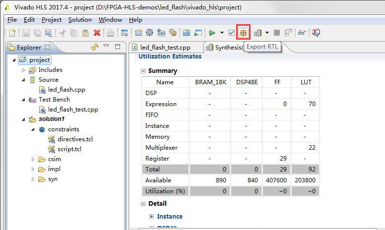
Task: Expand the Instance detail section
Action: click(x=152, y=217)
